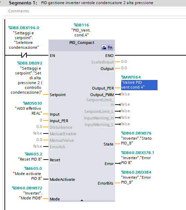Image resolution: width=186 pixels, height=210 pixels.
Task: Select Output value 0.0
Action: click(124, 68)
